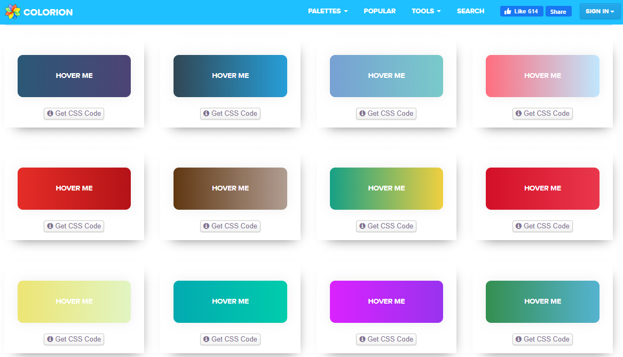Get CSS Code for teal-turquoise gradient
The height and width of the screenshot is (357, 623).
(230, 339)
